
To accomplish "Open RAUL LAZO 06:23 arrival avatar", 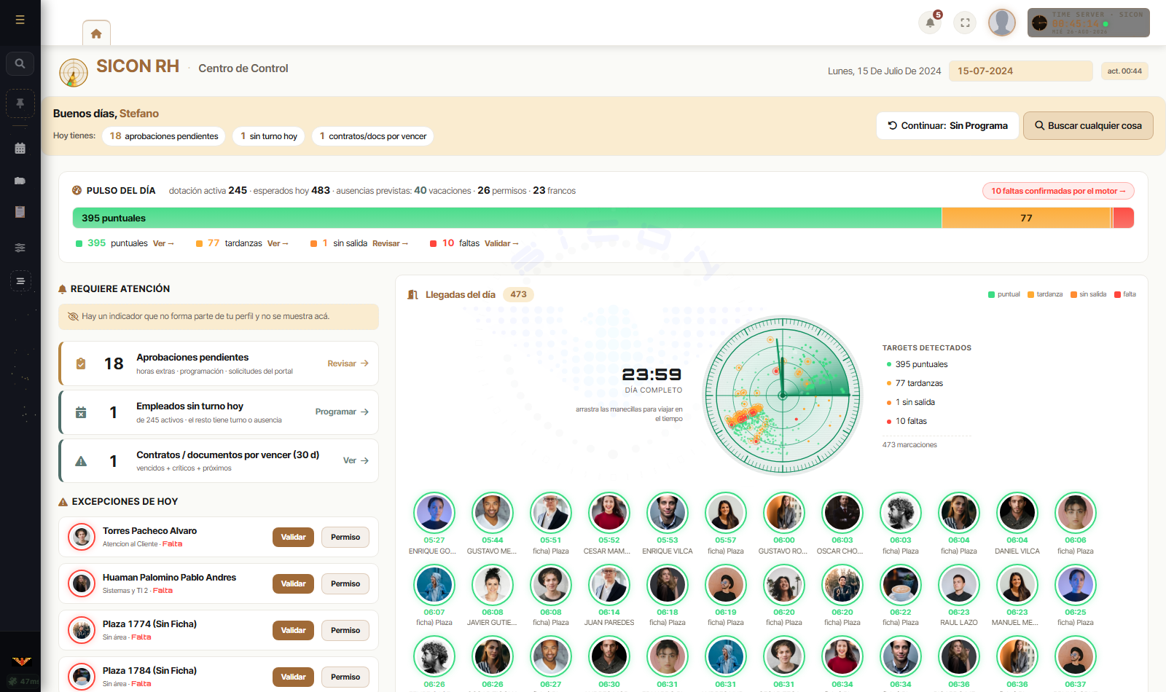I will click(x=959, y=584).
